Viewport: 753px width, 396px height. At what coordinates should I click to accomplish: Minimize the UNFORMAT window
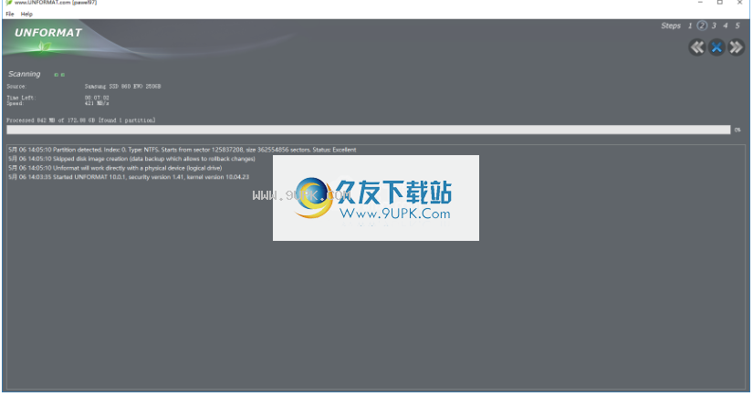(700, 3)
